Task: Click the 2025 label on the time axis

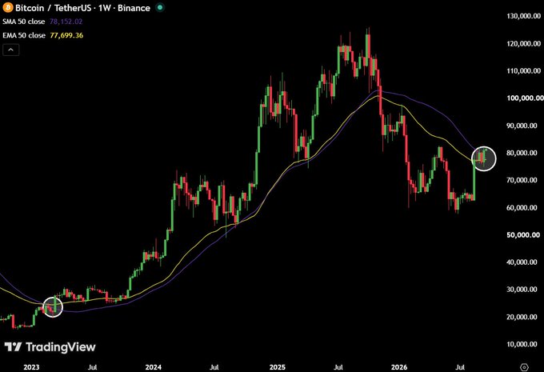Action: point(278,367)
